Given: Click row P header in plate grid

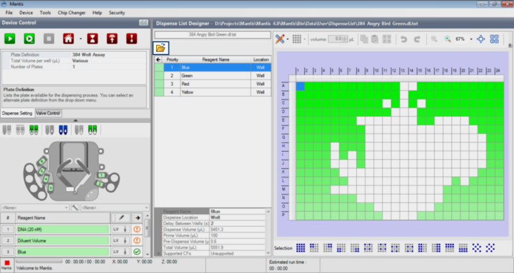Looking at the screenshot, I should tap(284, 215).
